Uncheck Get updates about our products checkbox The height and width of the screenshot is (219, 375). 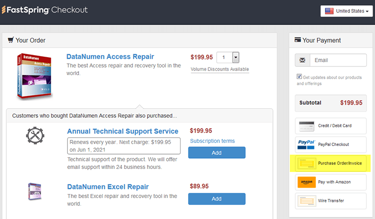coord(299,77)
